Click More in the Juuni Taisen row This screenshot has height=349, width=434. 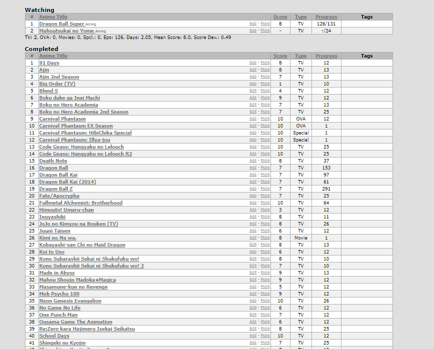[x=265, y=230]
